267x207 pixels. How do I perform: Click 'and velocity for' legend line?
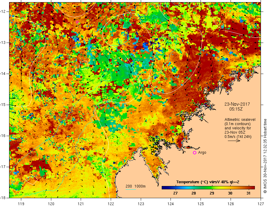coord(238,128)
